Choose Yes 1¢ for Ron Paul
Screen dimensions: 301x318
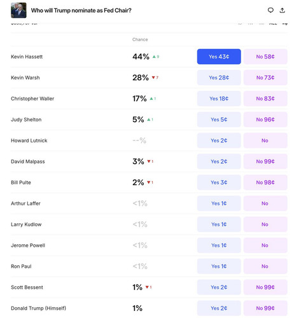click(219, 266)
